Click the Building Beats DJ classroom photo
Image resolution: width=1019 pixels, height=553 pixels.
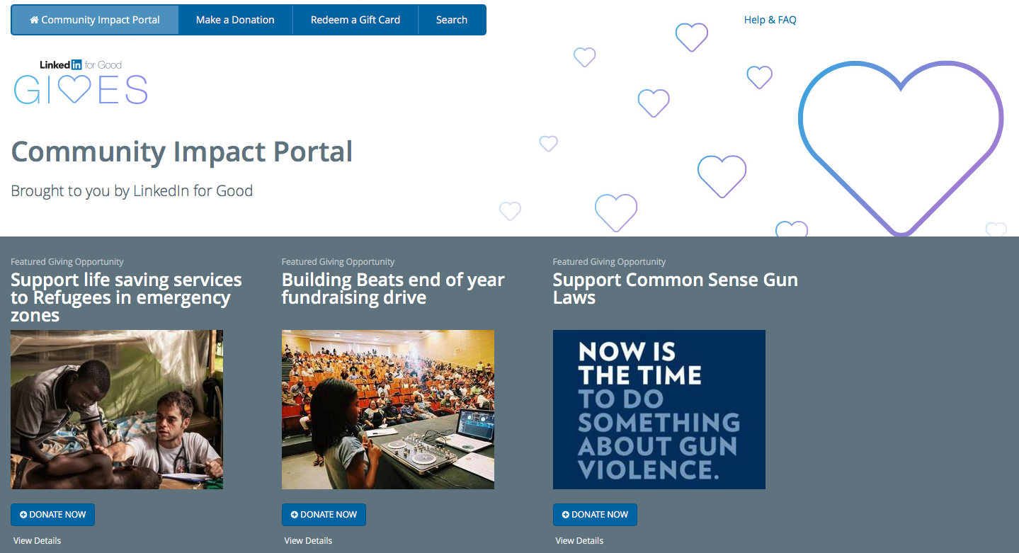pyautogui.click(x=388, y=409)
